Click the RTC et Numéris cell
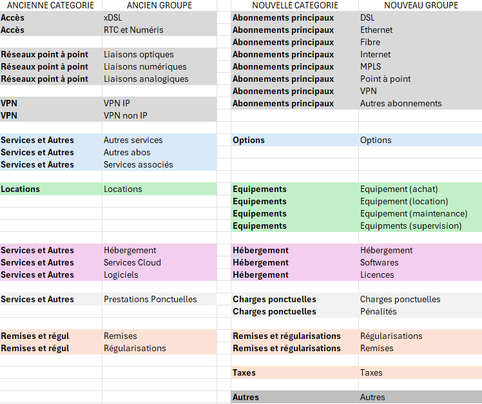 [x=133, y=30]
